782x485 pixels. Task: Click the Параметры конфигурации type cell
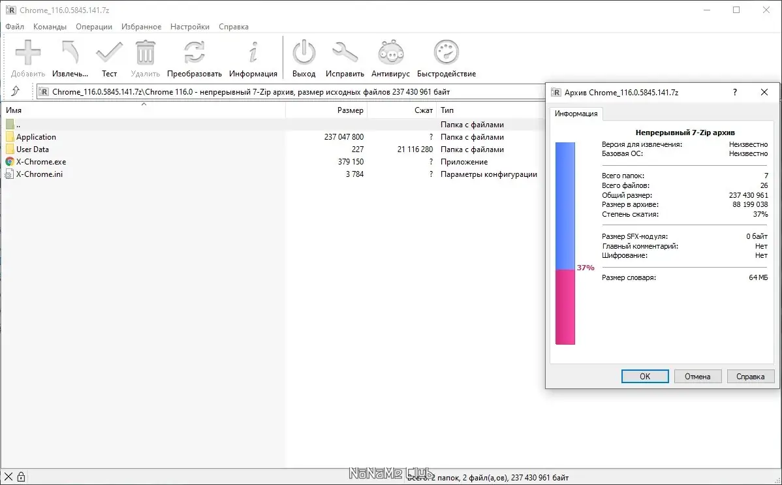coord(489,174)
